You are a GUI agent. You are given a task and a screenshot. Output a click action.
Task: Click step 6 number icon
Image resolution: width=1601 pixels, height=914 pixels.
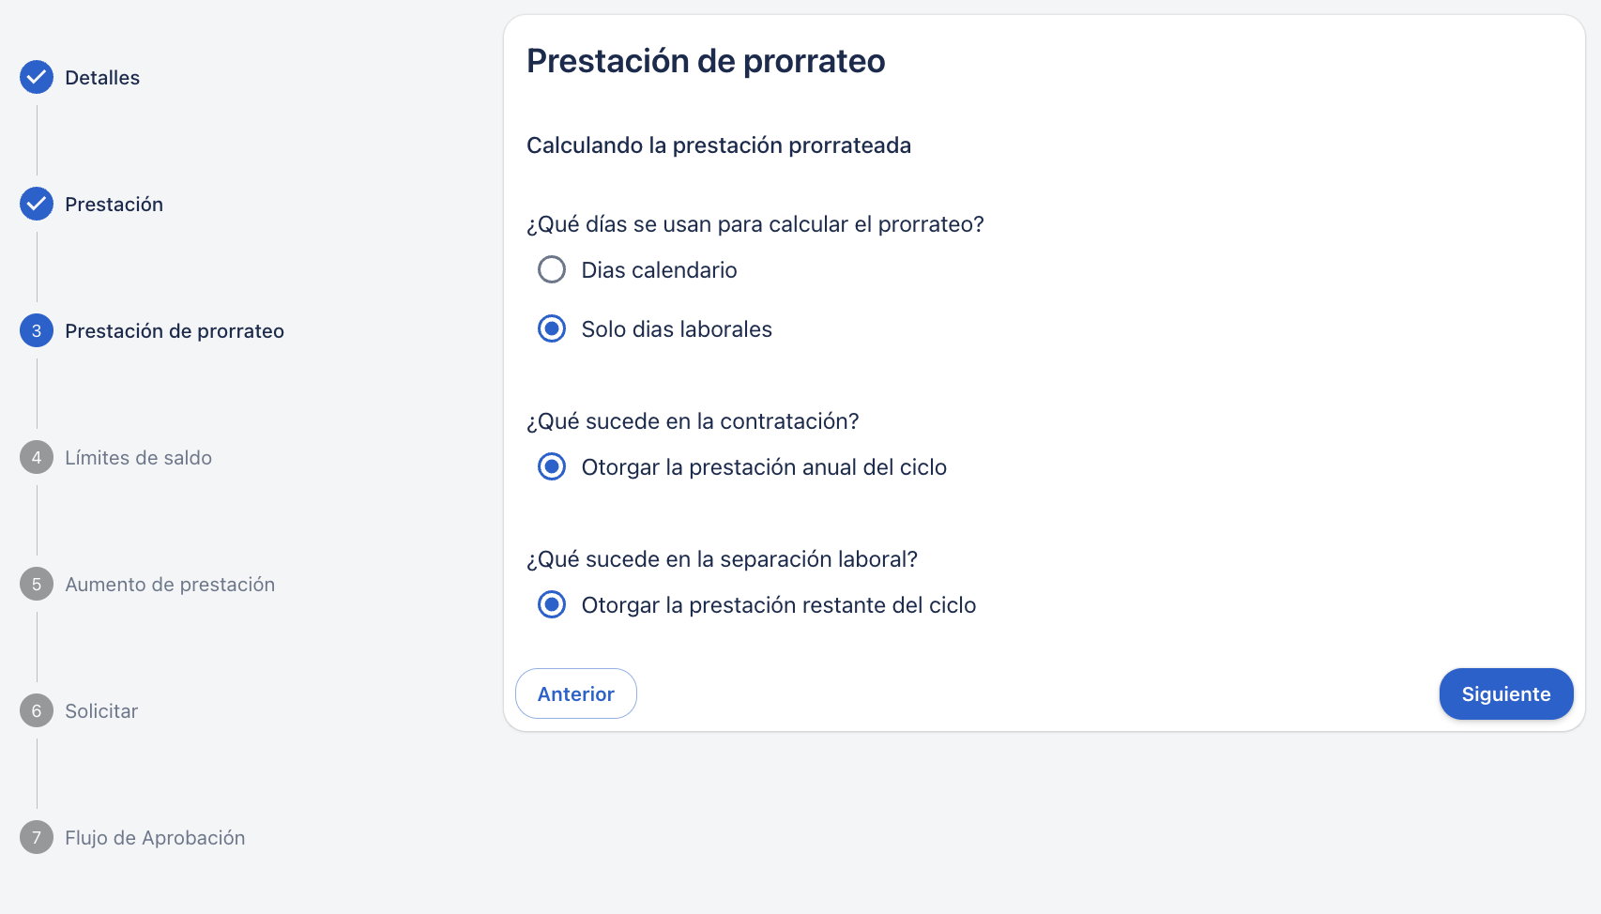[37, 710]
